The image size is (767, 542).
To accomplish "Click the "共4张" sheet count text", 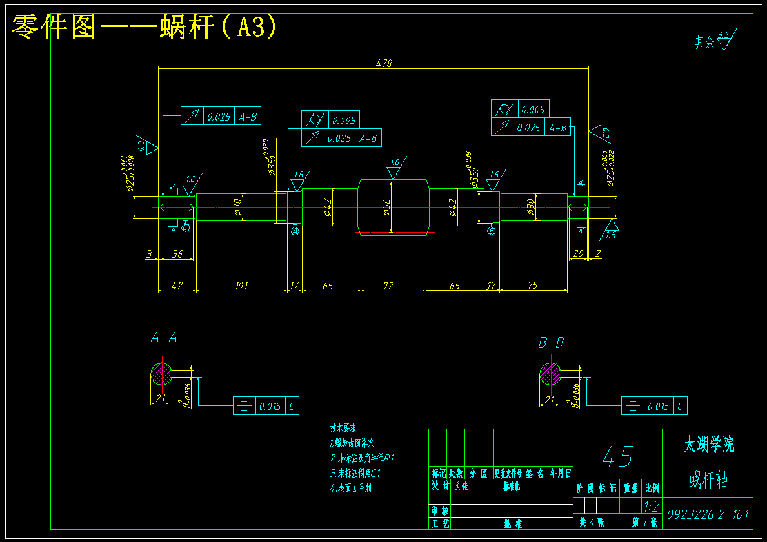I will click(592, 523).
